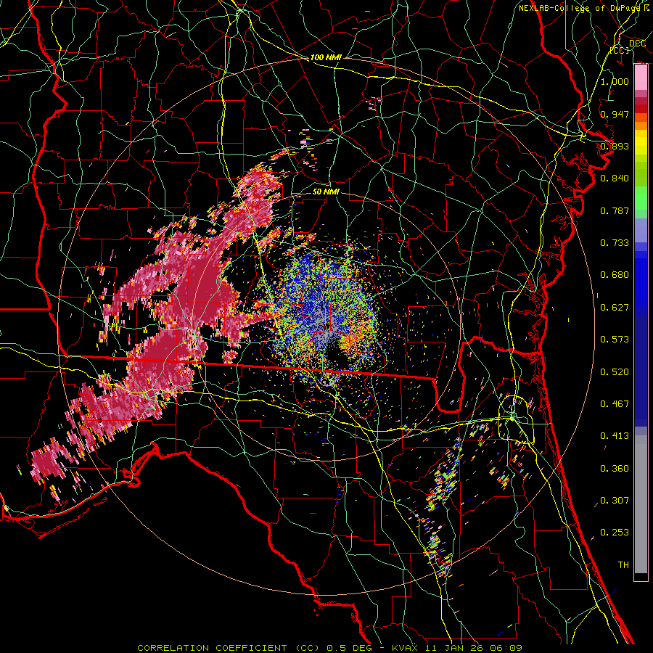The image size is (653, 653).
Task: Click the Correlation Coefficient caption at the bottom
Action: pyautogui.click(x=329, y=648)
